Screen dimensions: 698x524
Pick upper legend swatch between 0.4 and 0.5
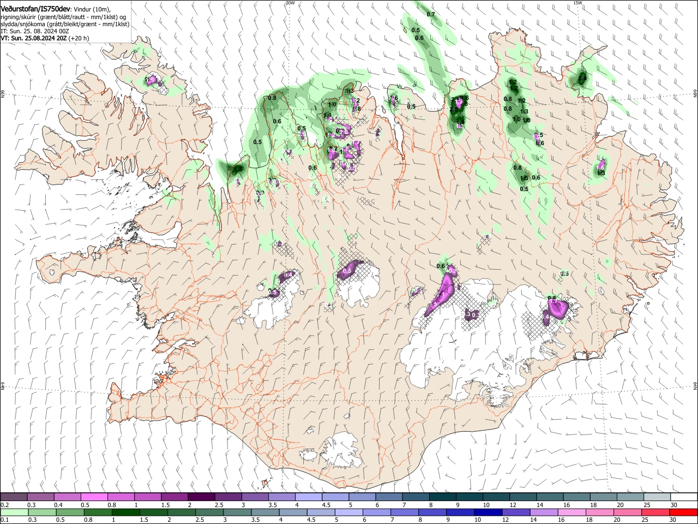click(x=67, y=497)
